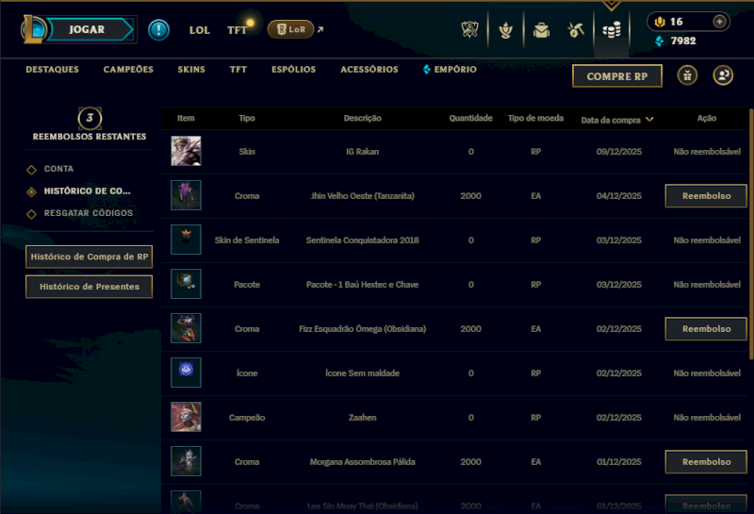This screenshot has height=514, width=754.
Task: Open the gifting center gift icon
Action: [687, 75]
